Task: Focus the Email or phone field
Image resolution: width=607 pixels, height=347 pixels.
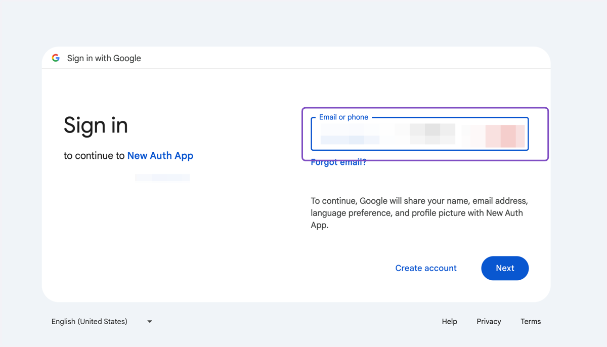Action: (x=420, y=134)
